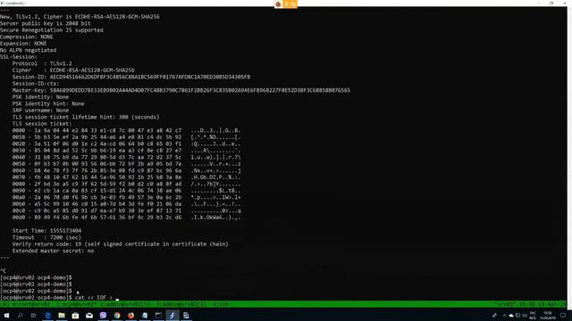Open OneDrive cloud tray icon
Image resolution: width=572 pixels, height=321 pixels.
point(511,316)
